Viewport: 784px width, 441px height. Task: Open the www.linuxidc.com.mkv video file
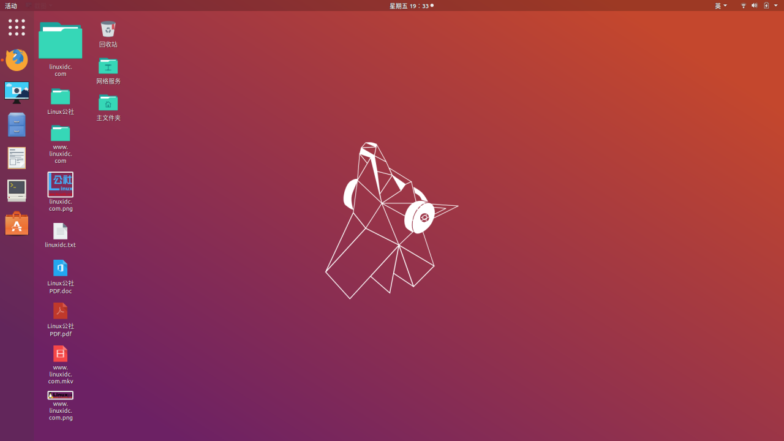coord(60,353)
